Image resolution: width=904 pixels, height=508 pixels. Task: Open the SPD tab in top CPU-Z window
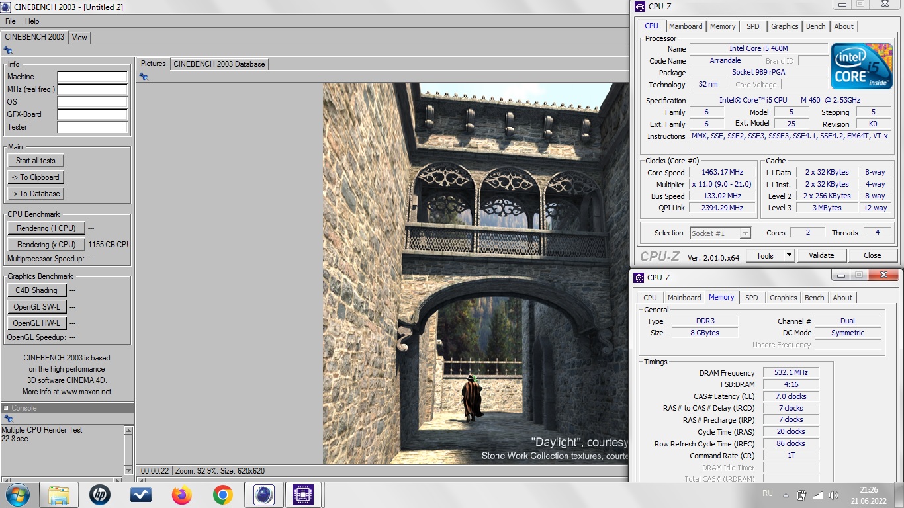753,26
